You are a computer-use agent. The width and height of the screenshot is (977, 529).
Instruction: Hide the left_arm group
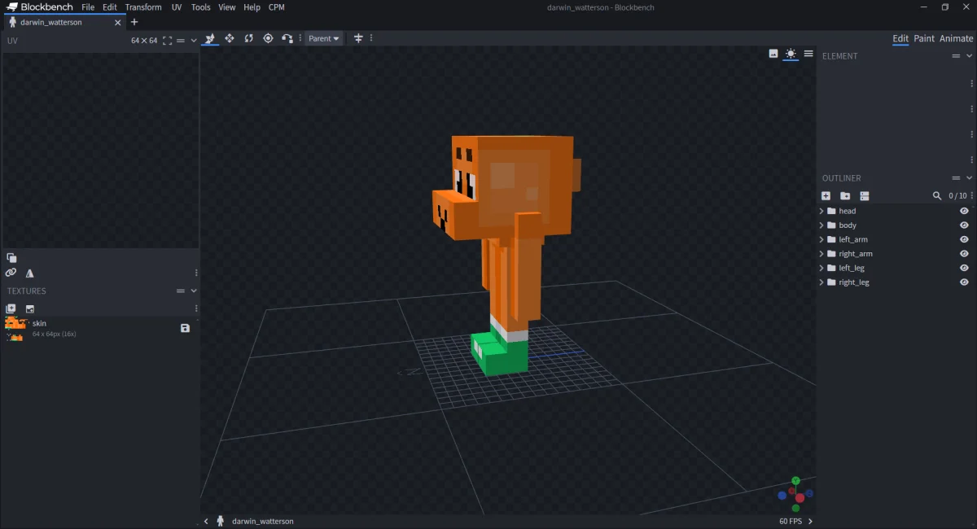click(964, 239)
